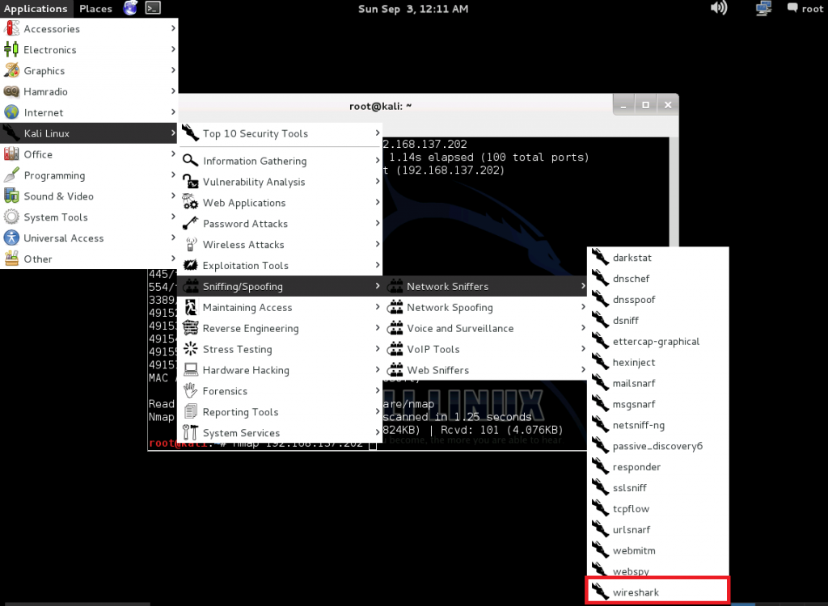Click the mailsnarf tool icon
This screenshot has height=606, width=828.
[x=601, y=383]
